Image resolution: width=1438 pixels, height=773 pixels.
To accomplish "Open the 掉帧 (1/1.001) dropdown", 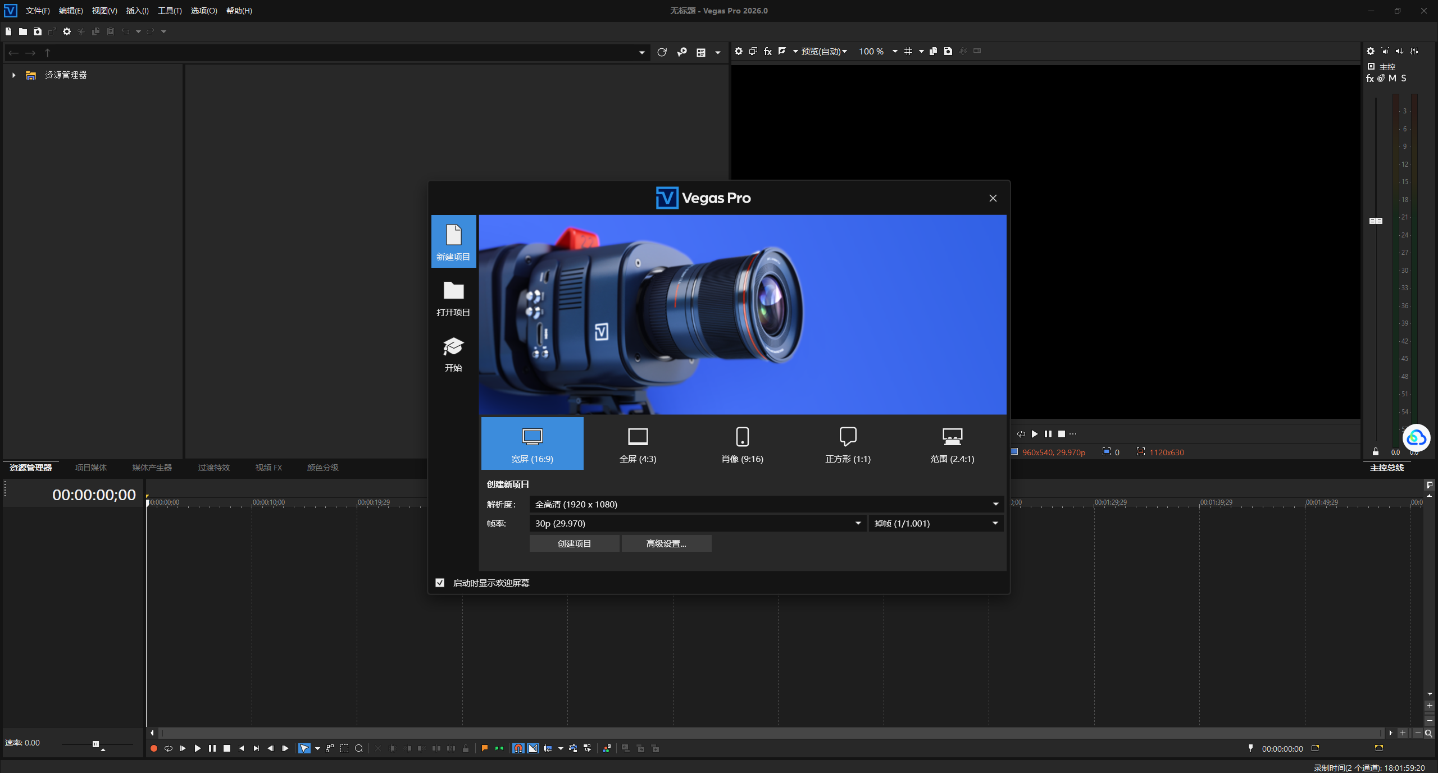I will (x=936, y=523).
